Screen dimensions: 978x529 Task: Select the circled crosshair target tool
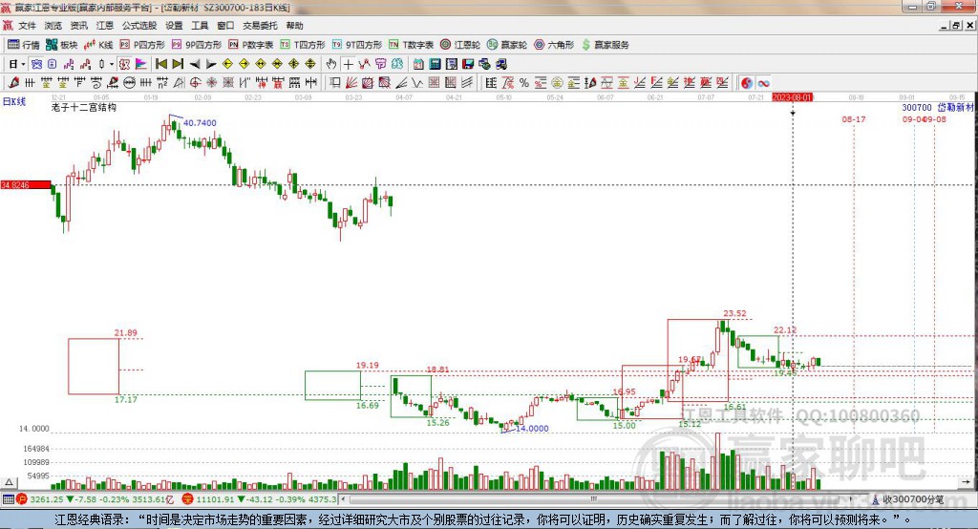[x=195, y=83]
